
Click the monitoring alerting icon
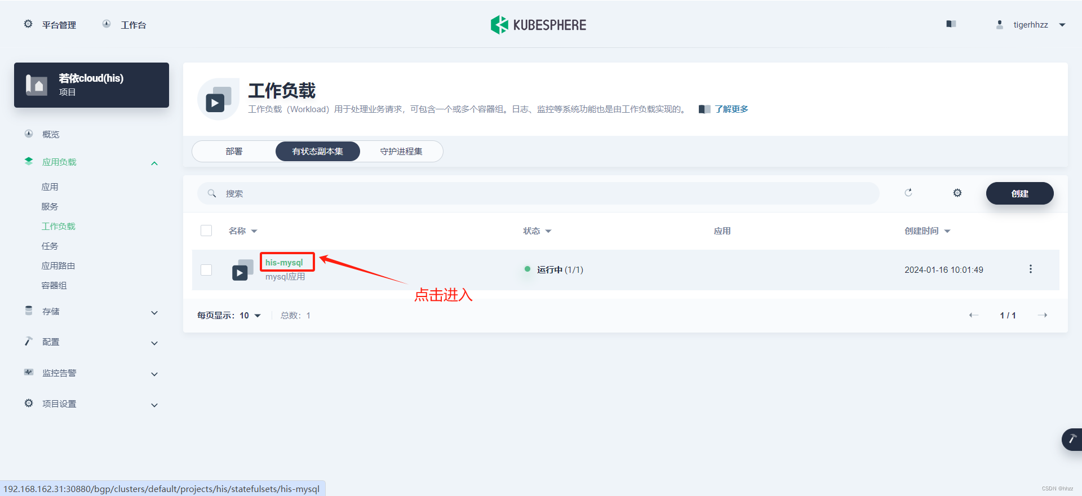click(29, 373)
